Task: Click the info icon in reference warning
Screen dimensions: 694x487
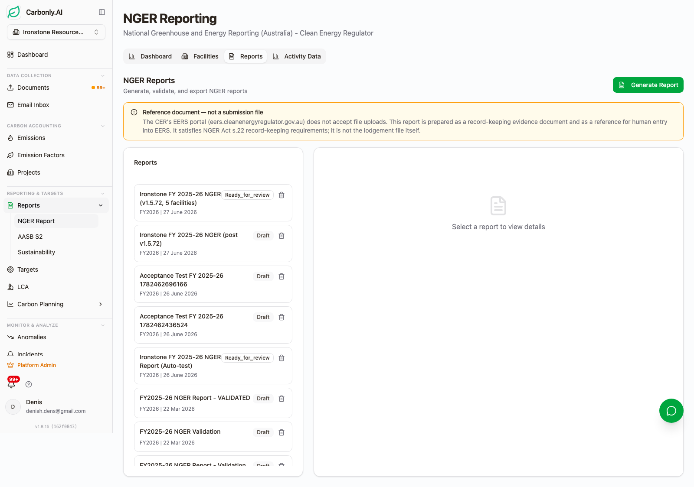Action: [x=134, y=112]
